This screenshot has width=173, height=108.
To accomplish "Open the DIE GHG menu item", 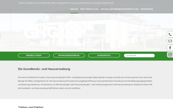I will point(74,9).
